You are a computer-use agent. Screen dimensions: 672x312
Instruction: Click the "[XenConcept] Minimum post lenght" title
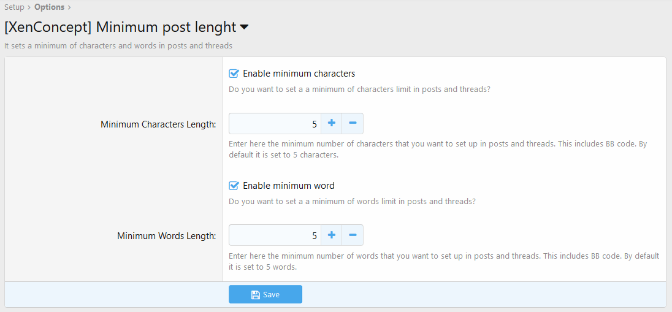tap(120, 28)
